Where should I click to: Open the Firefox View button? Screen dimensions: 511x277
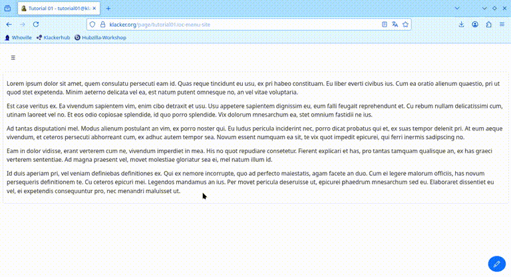8,8
